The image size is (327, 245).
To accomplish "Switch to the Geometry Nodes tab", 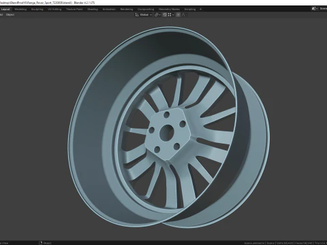I will click(x=169, y=10).
